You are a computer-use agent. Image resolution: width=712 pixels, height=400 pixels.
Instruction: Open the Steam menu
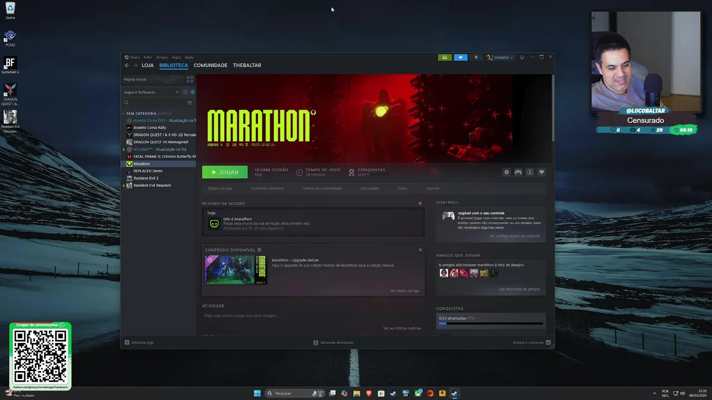point(132,57)
